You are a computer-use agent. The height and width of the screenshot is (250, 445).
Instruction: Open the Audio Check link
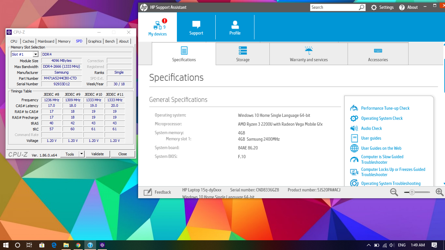[371, 128]
